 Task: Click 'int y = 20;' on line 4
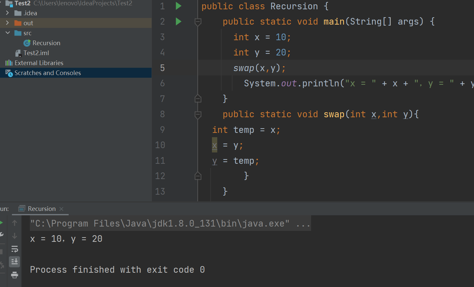pyautogui.click(x=262, y=52)
